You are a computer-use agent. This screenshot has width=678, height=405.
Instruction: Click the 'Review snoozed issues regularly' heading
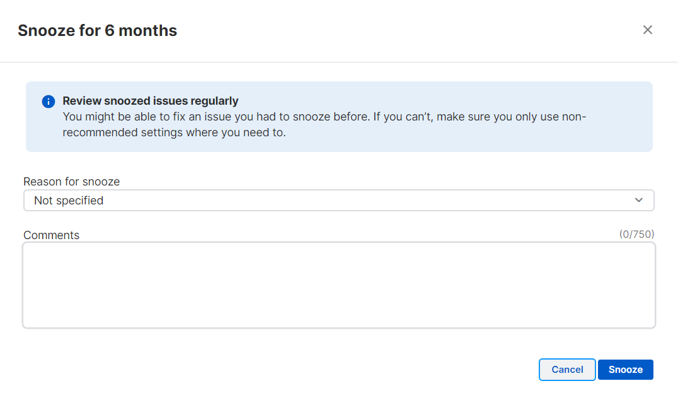point(150,101)
